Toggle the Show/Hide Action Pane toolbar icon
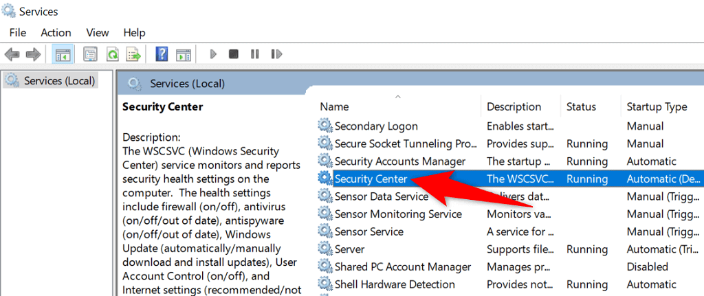704x296 pixels. (183, 54)
